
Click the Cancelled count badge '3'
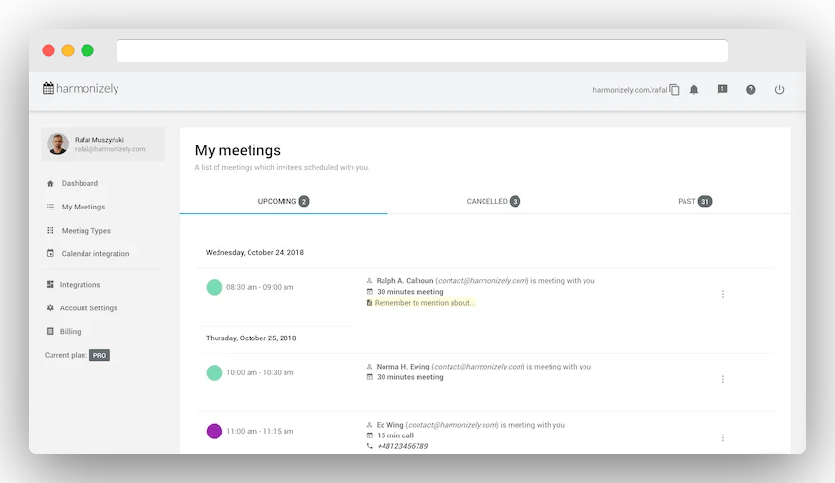(x=515, y=201)
